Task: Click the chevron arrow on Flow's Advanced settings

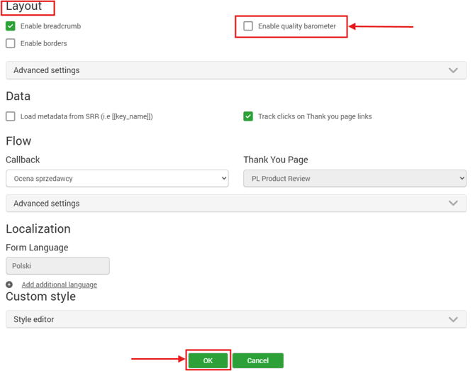Action: [453, 204]
